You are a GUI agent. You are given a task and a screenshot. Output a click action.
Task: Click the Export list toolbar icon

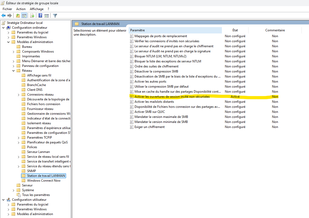pyautogui.click(x=32, y=15)
